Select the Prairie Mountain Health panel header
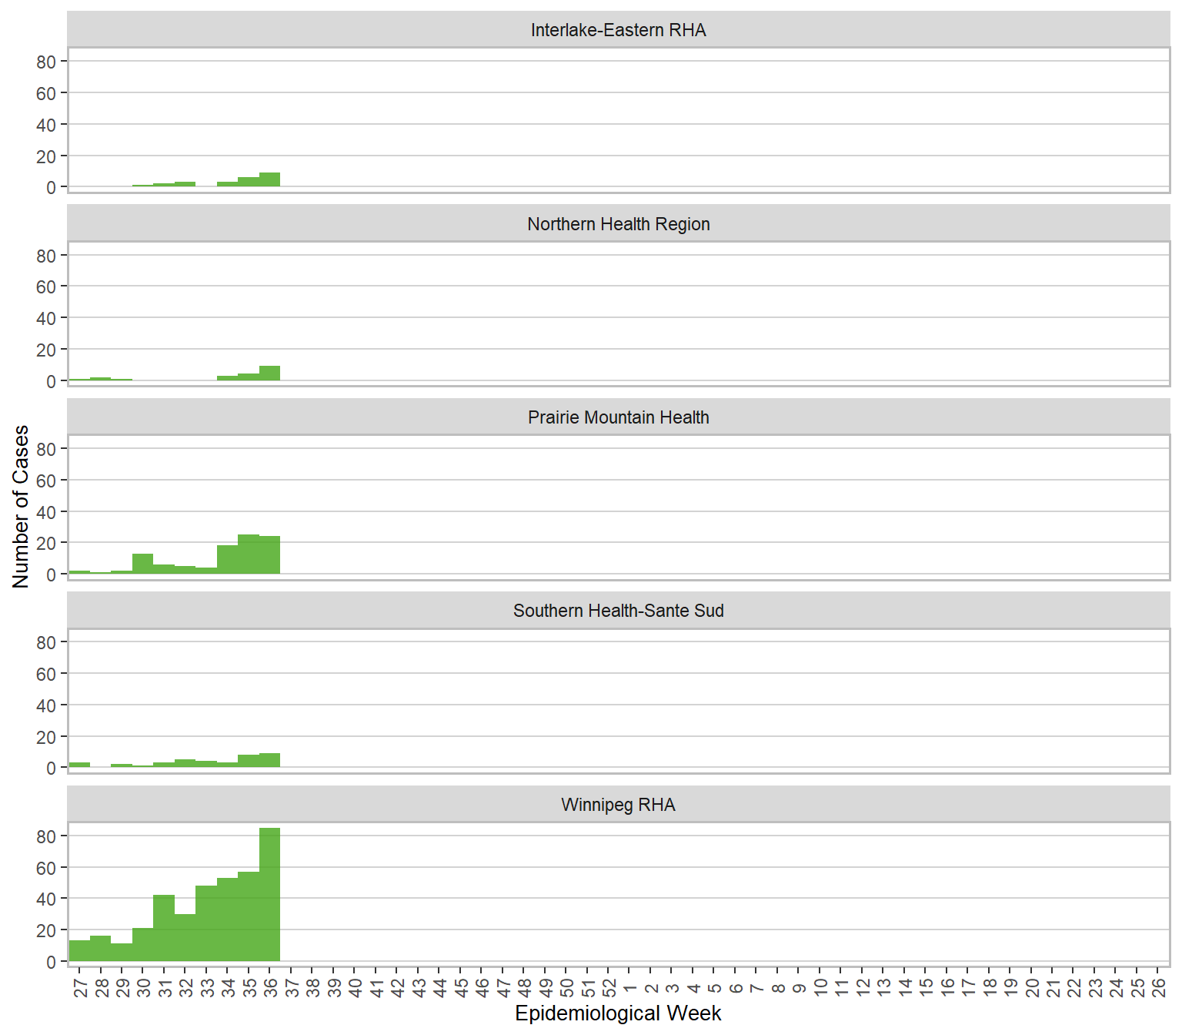 point(618,417)
